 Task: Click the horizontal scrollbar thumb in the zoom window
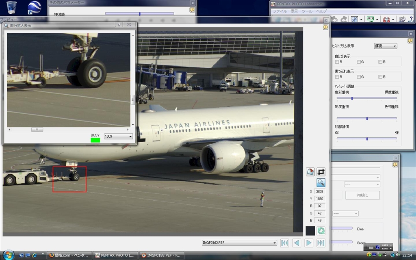point(37,130)
